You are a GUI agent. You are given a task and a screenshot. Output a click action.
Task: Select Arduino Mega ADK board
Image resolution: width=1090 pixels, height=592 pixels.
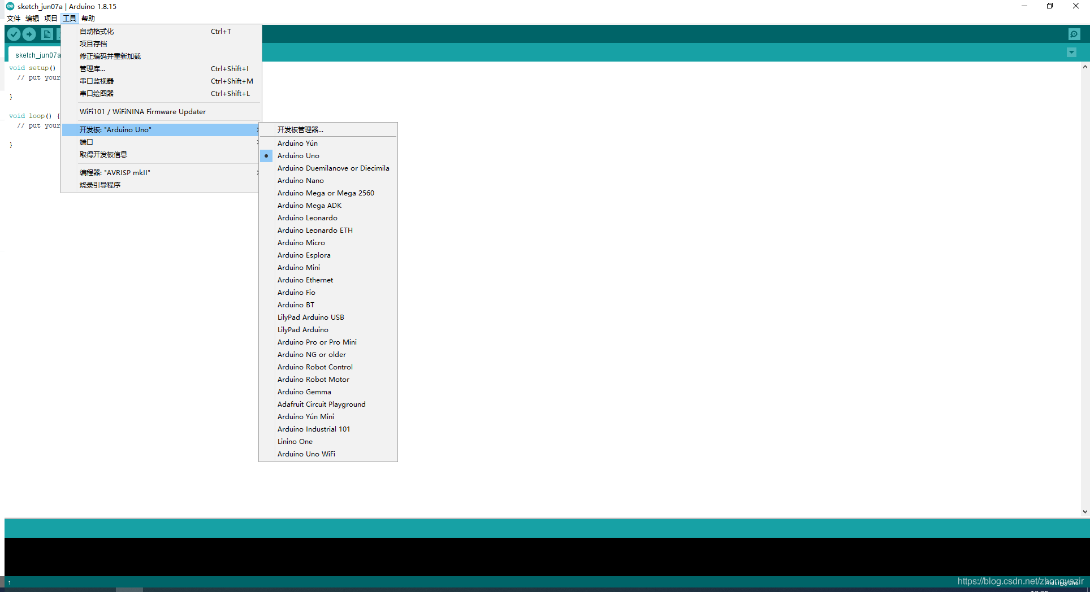pos(328,205)
